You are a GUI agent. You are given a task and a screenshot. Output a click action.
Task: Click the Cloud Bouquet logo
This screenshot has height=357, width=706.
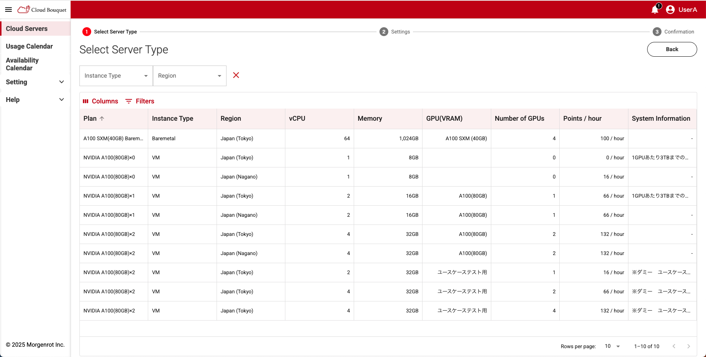(x=42, y=10)
